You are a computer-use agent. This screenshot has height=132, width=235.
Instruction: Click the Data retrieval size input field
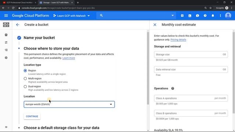click(x=191, y=69)
